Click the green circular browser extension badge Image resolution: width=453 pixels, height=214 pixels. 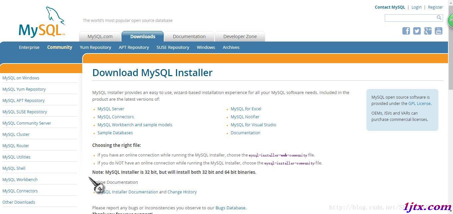coord(450,20)
